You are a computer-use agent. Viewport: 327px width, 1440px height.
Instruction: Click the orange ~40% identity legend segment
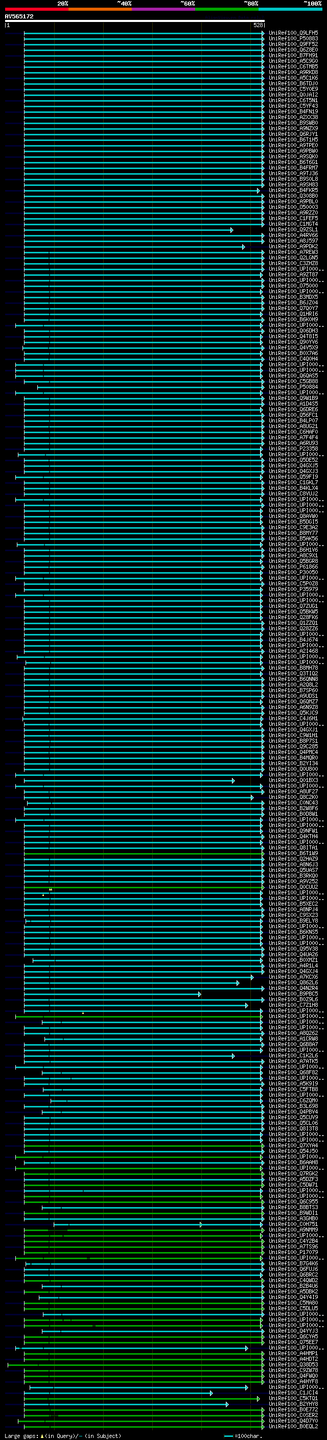pos(100,9)
